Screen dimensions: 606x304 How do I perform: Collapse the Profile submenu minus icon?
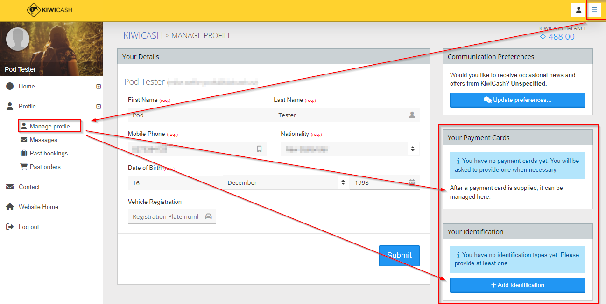[99, 107]
